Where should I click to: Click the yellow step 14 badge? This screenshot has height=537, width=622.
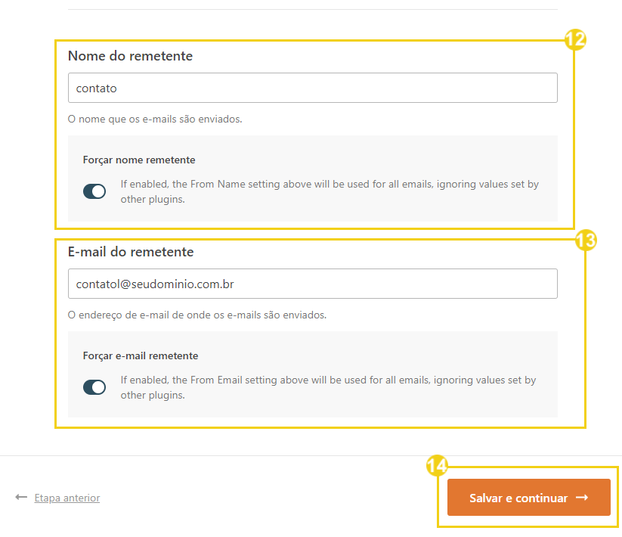point(437,466)
